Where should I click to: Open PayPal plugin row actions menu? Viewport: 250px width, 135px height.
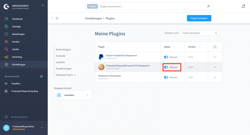215,57
